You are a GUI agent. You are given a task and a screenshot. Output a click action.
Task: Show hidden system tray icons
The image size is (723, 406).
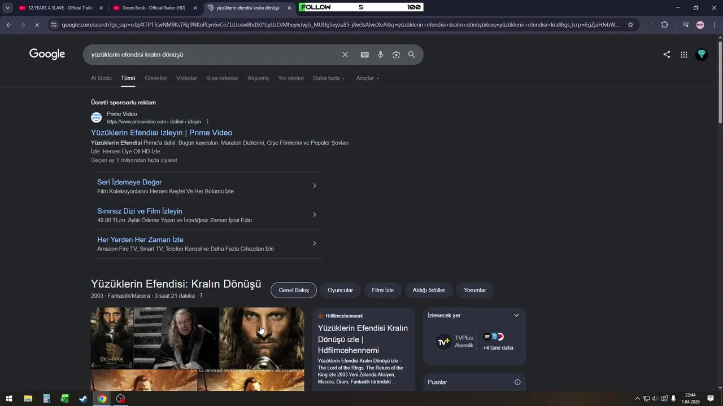click(x=637, y=399)
